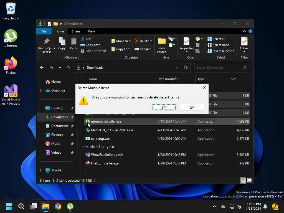Click Invert selection in the ribbon

point(221,51)
